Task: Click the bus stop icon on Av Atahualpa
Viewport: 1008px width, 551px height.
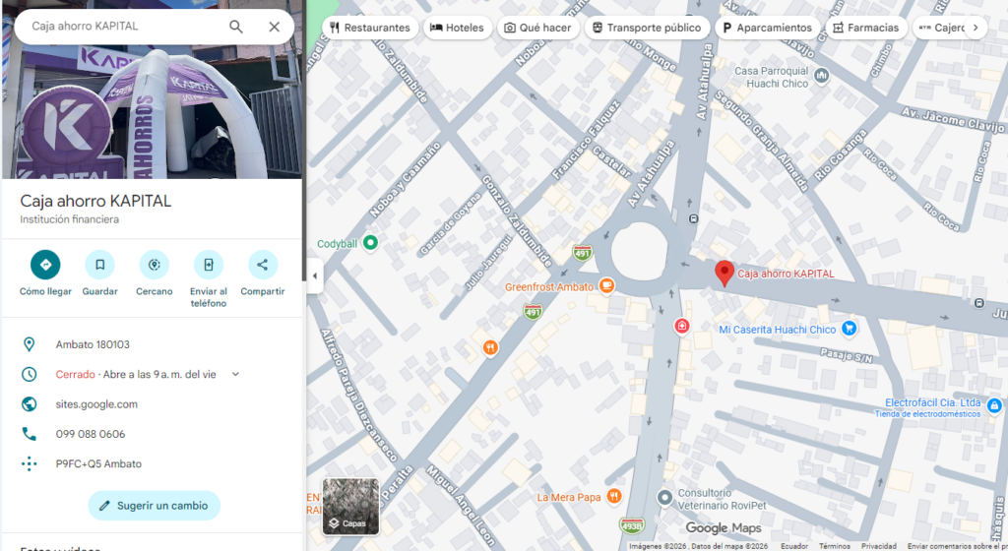Action: pyautogui.click(x=693, y=219)
